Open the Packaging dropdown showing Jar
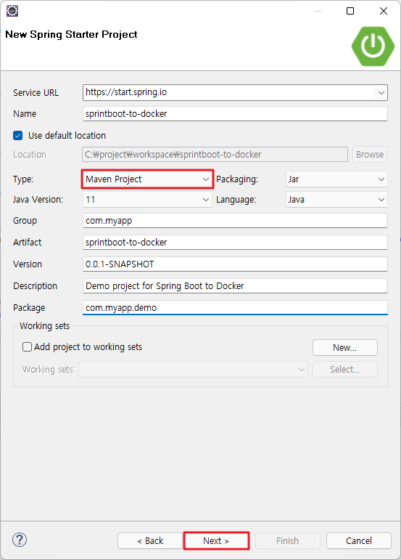This screenshot has height=560, width=401. pyautogui.click(x=336, y=179)
